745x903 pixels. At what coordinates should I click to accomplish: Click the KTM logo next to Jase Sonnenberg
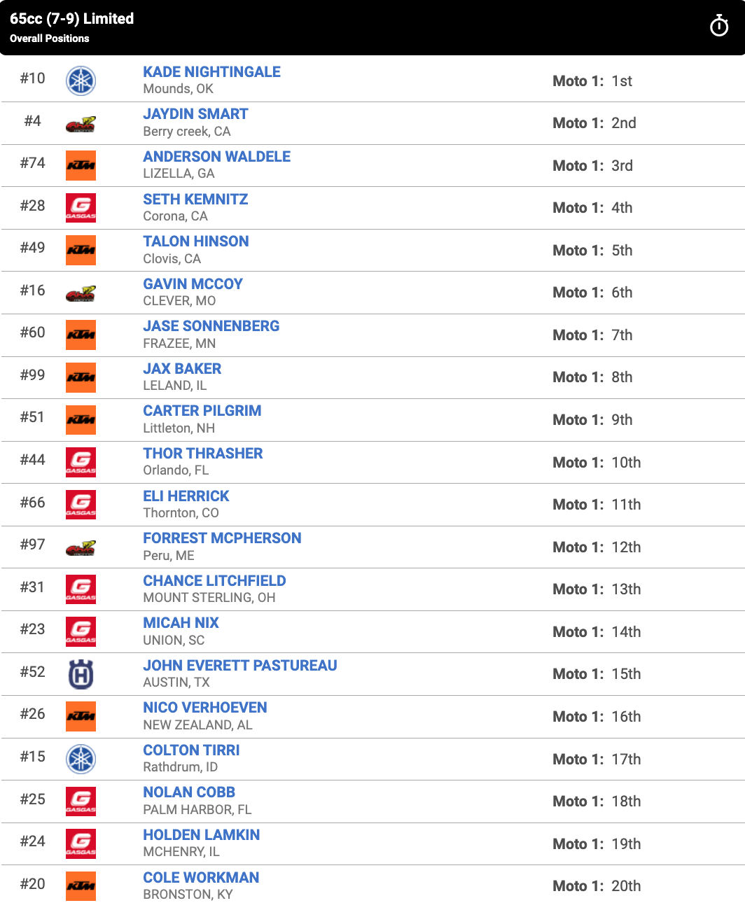[81, 335]
